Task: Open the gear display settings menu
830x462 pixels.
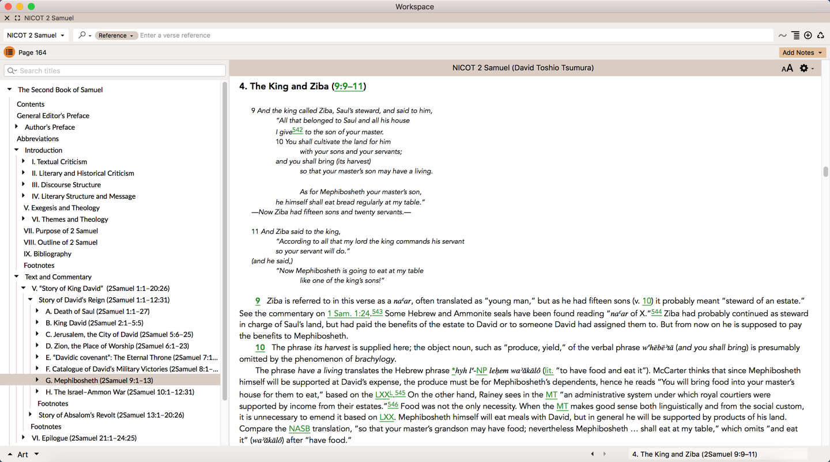Action: [x=806, y=68]
